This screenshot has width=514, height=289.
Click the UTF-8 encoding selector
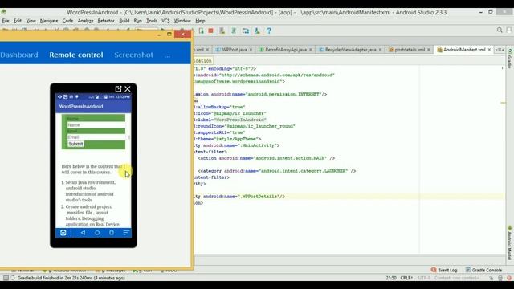click(x=424, y=278)
